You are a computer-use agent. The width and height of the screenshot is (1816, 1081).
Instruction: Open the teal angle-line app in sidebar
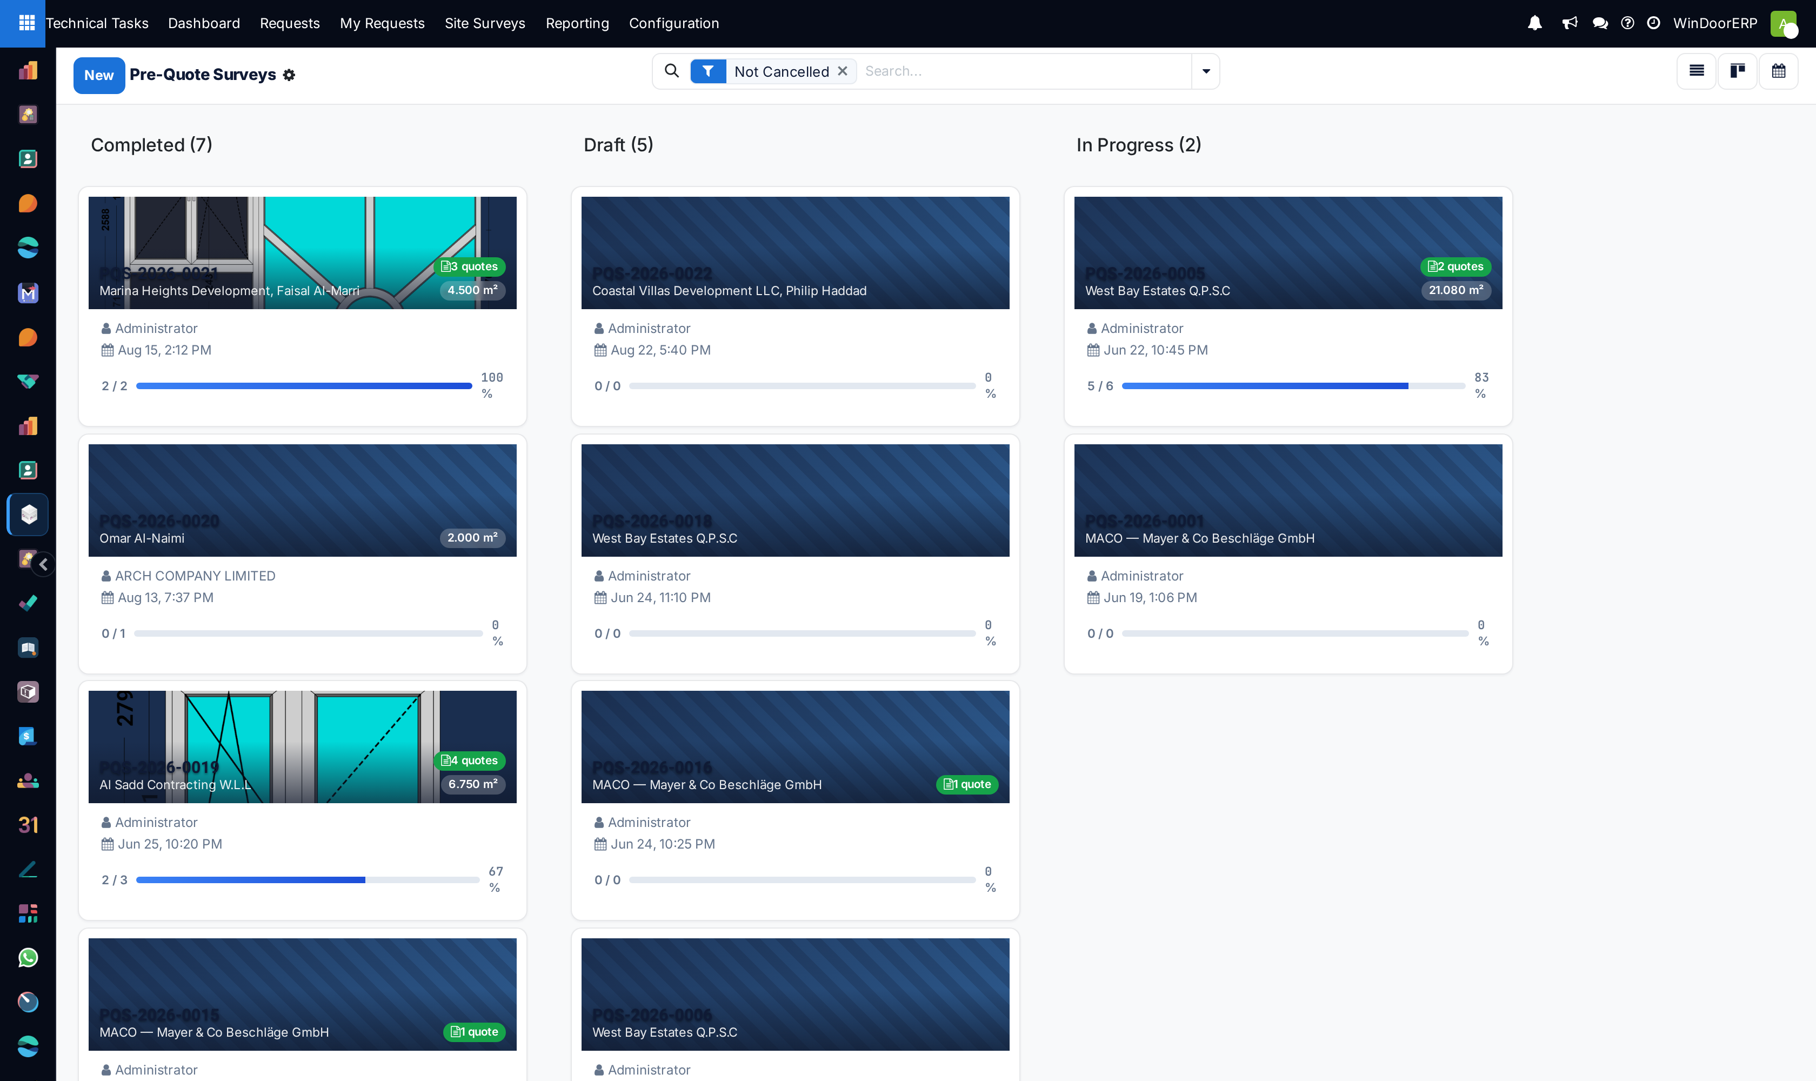pyautogui.click(x=28, y=869)
